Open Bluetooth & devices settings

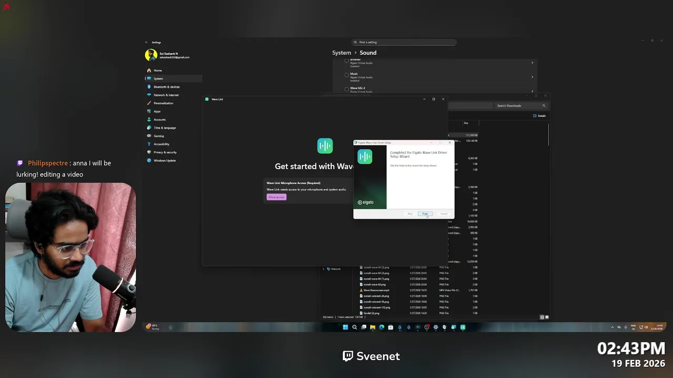pos(174,87)
